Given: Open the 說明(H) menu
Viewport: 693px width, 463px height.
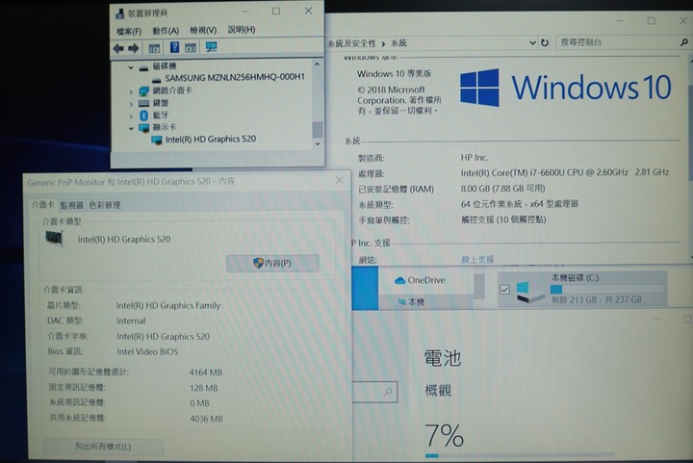Looking at the screenshot, I should pos(242,30).
